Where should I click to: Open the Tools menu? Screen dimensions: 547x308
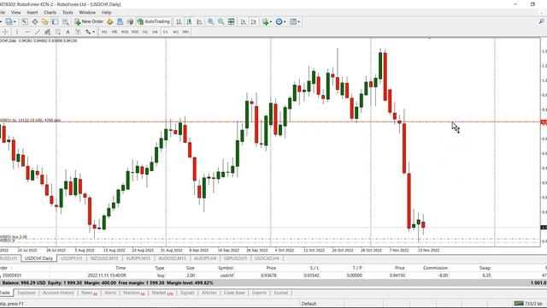[68, 12]
